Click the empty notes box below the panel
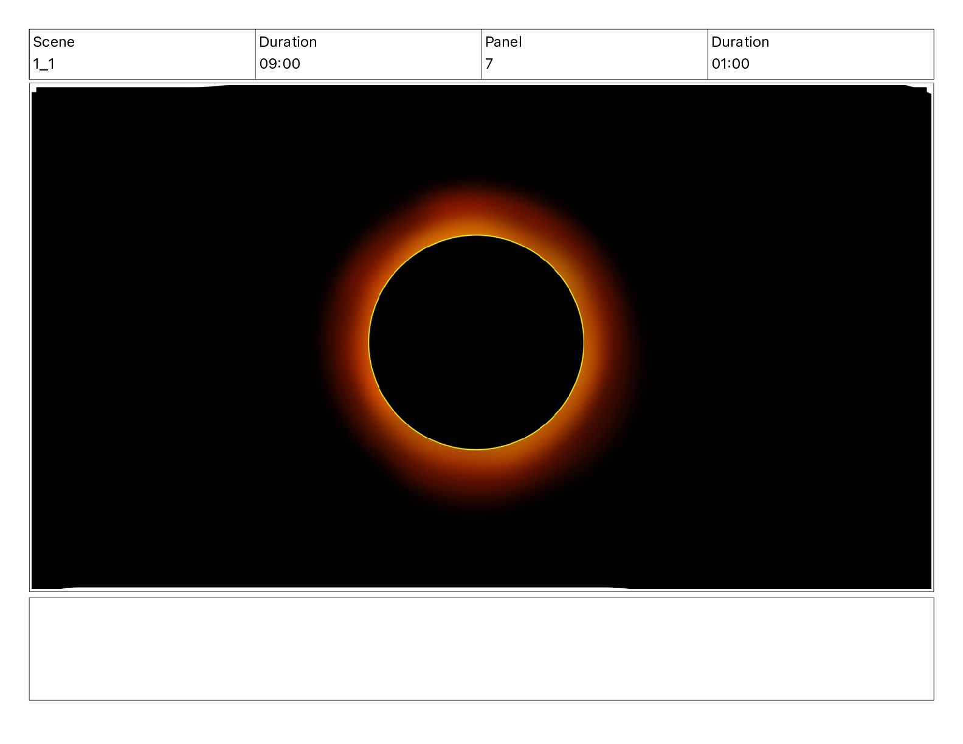 tap(481, 649)
